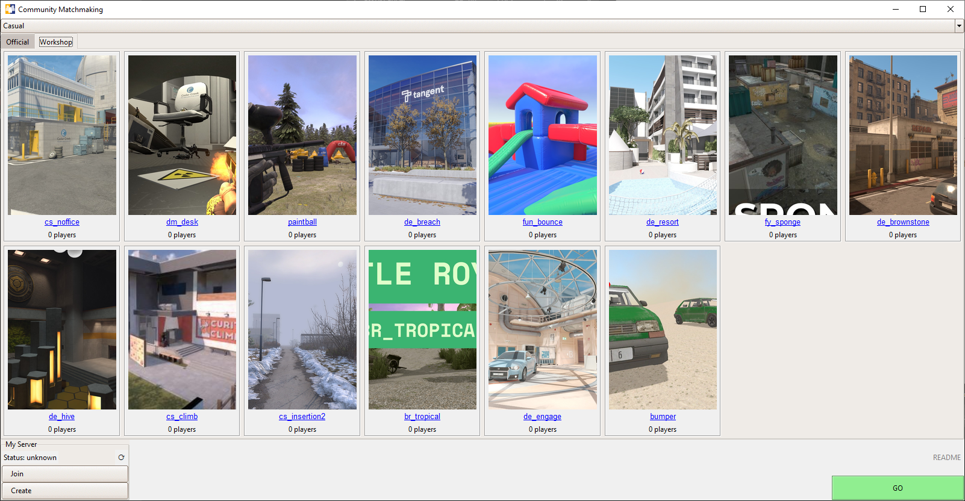This screenshot has height=501, width=965.
Task: Switch to the Official tab
Action: click(17, 42)
